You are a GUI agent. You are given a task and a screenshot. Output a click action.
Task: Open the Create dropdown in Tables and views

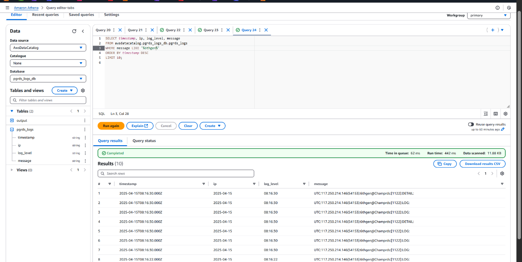click(64, 91)
